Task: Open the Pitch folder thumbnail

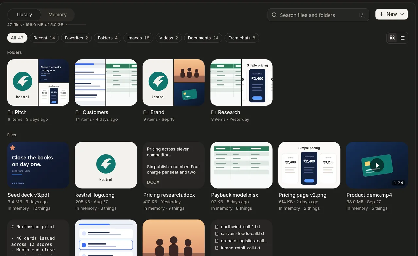Action: click(38, 83)
